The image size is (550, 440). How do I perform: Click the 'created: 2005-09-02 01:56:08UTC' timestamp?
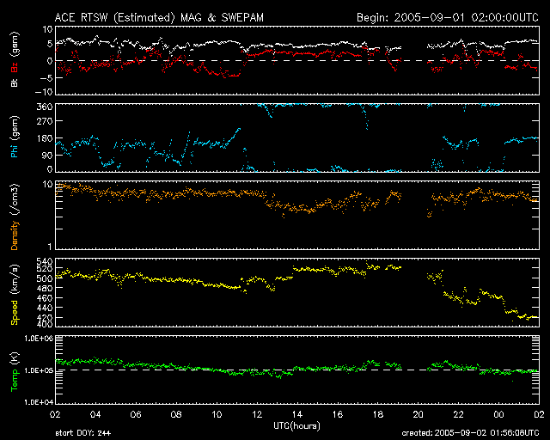tap(470, 433)
